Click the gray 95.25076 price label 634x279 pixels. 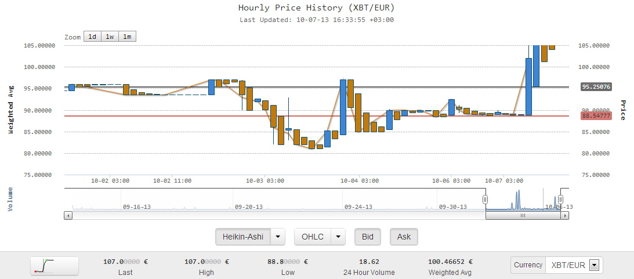[596, 87]
